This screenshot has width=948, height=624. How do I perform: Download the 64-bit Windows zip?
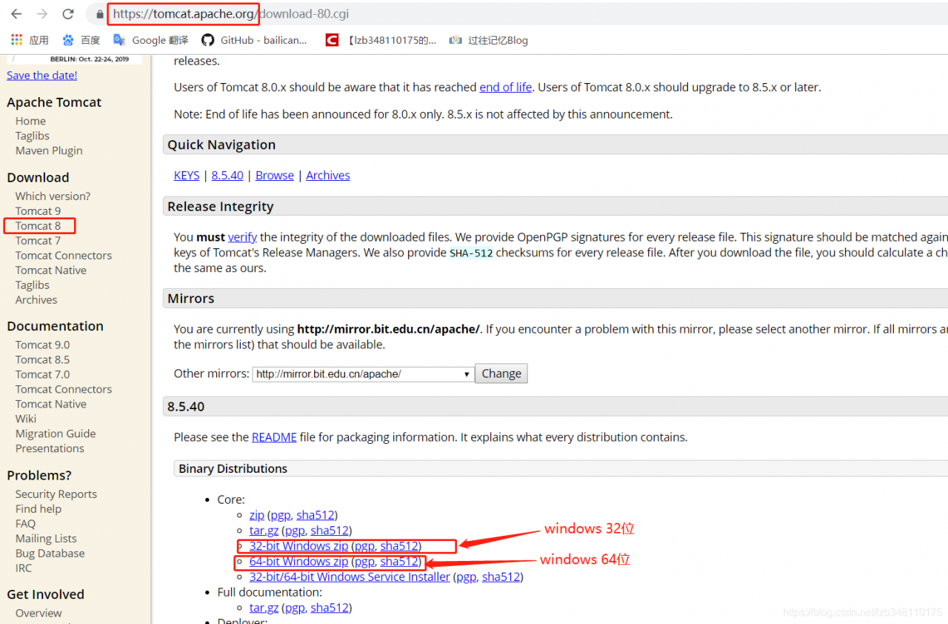(298, 561)
